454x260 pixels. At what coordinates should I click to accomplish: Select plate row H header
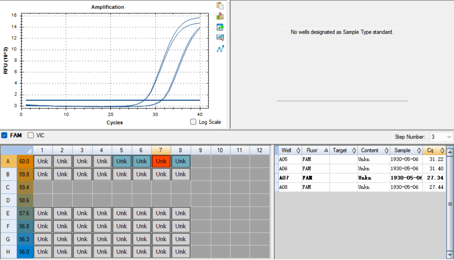click(8, 251)
